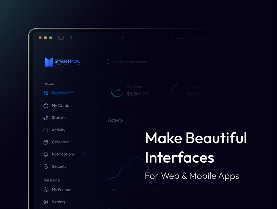Toggle the browser sidebar panel button
277x209 pixels.
[61, 38]
